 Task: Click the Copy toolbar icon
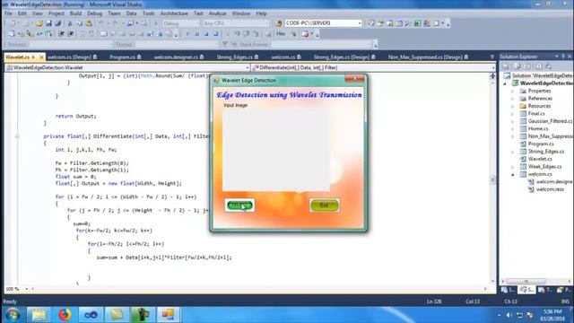[79, 23]
